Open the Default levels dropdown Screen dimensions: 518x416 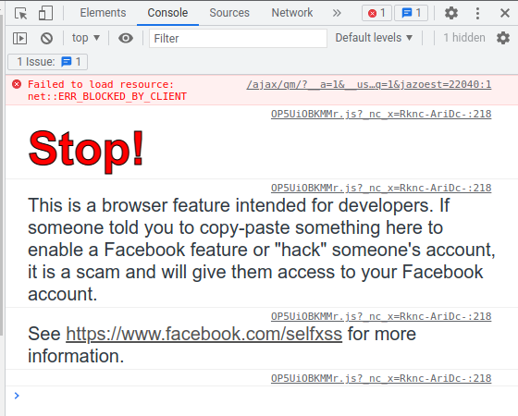point(374,38)
